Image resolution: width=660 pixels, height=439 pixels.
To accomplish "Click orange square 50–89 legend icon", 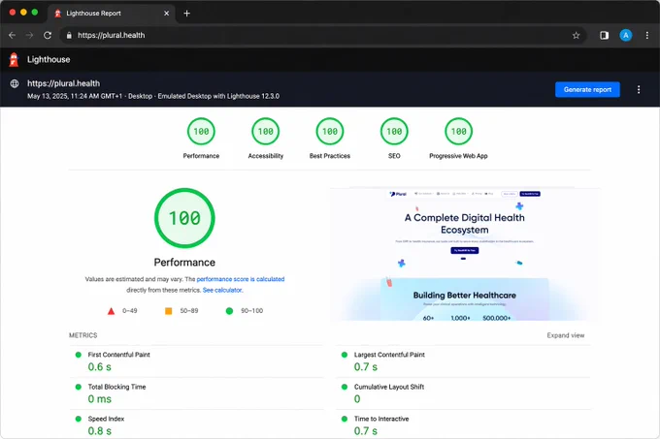I will [168, 311].
